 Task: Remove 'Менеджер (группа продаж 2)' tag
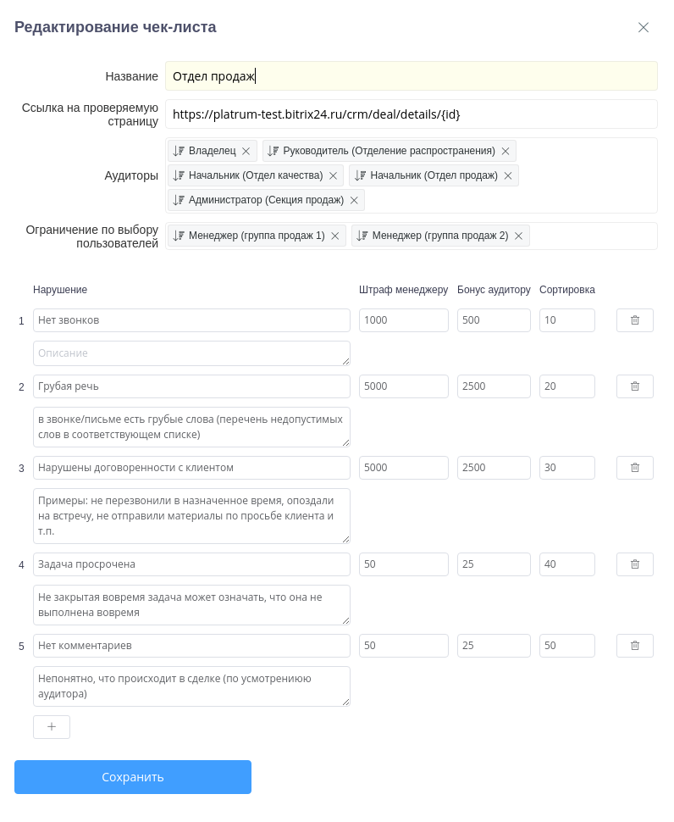coord(518,236)
